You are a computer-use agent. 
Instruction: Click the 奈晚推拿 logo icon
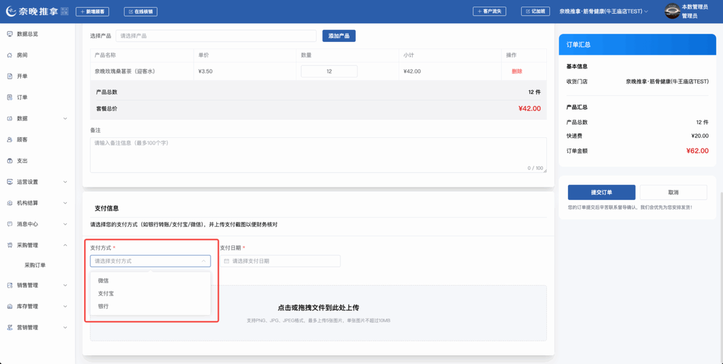click(11, 12)
